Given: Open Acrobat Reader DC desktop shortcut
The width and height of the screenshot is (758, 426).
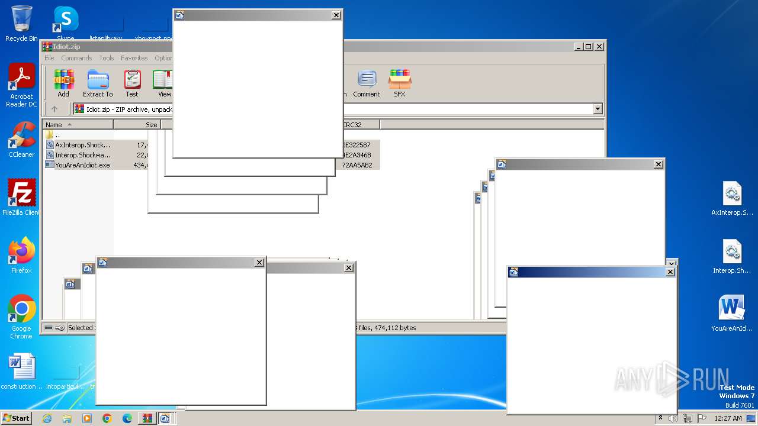Looking at the screenshot, I should click(x=21, y=86).
